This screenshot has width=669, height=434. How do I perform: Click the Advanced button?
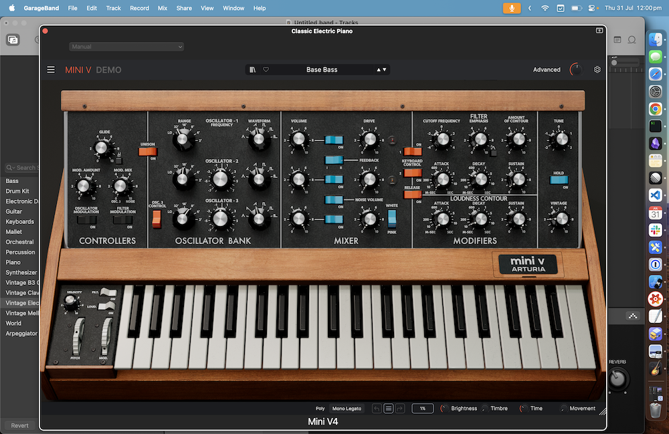(547, 70)
